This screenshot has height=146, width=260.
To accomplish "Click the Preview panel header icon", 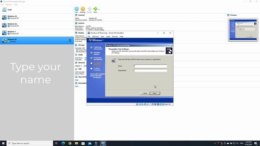I will click(x=228, y=15).
